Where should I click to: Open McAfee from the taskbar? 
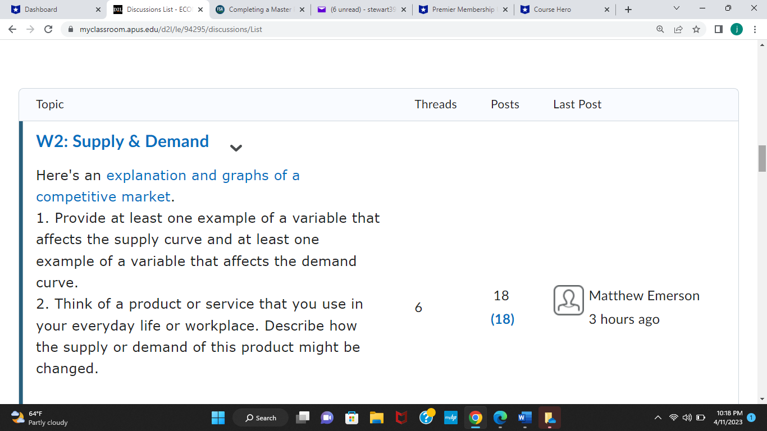tap(402, 418)
